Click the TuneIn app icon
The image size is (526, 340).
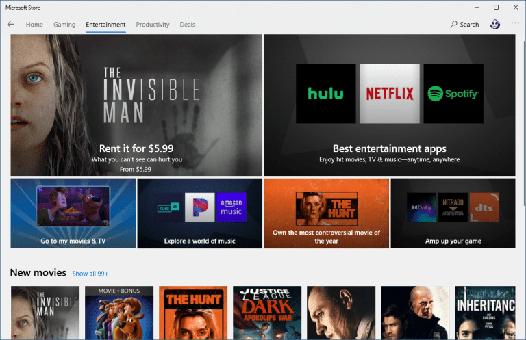(x=168, y=207)
